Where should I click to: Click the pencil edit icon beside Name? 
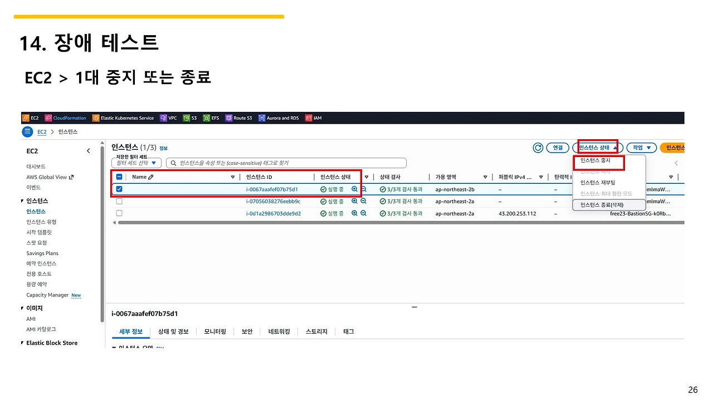click(151, 177)
